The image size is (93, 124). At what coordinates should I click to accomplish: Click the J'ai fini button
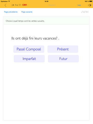pyautogui.click(x=85, y=12)
